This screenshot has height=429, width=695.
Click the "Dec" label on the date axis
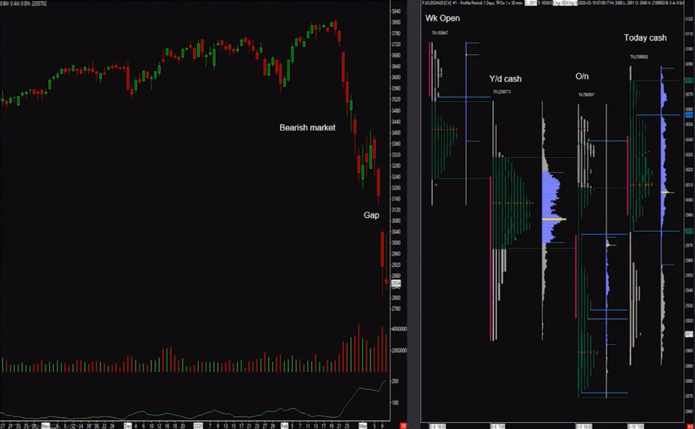pyautogui.click(x=128, y=426)
